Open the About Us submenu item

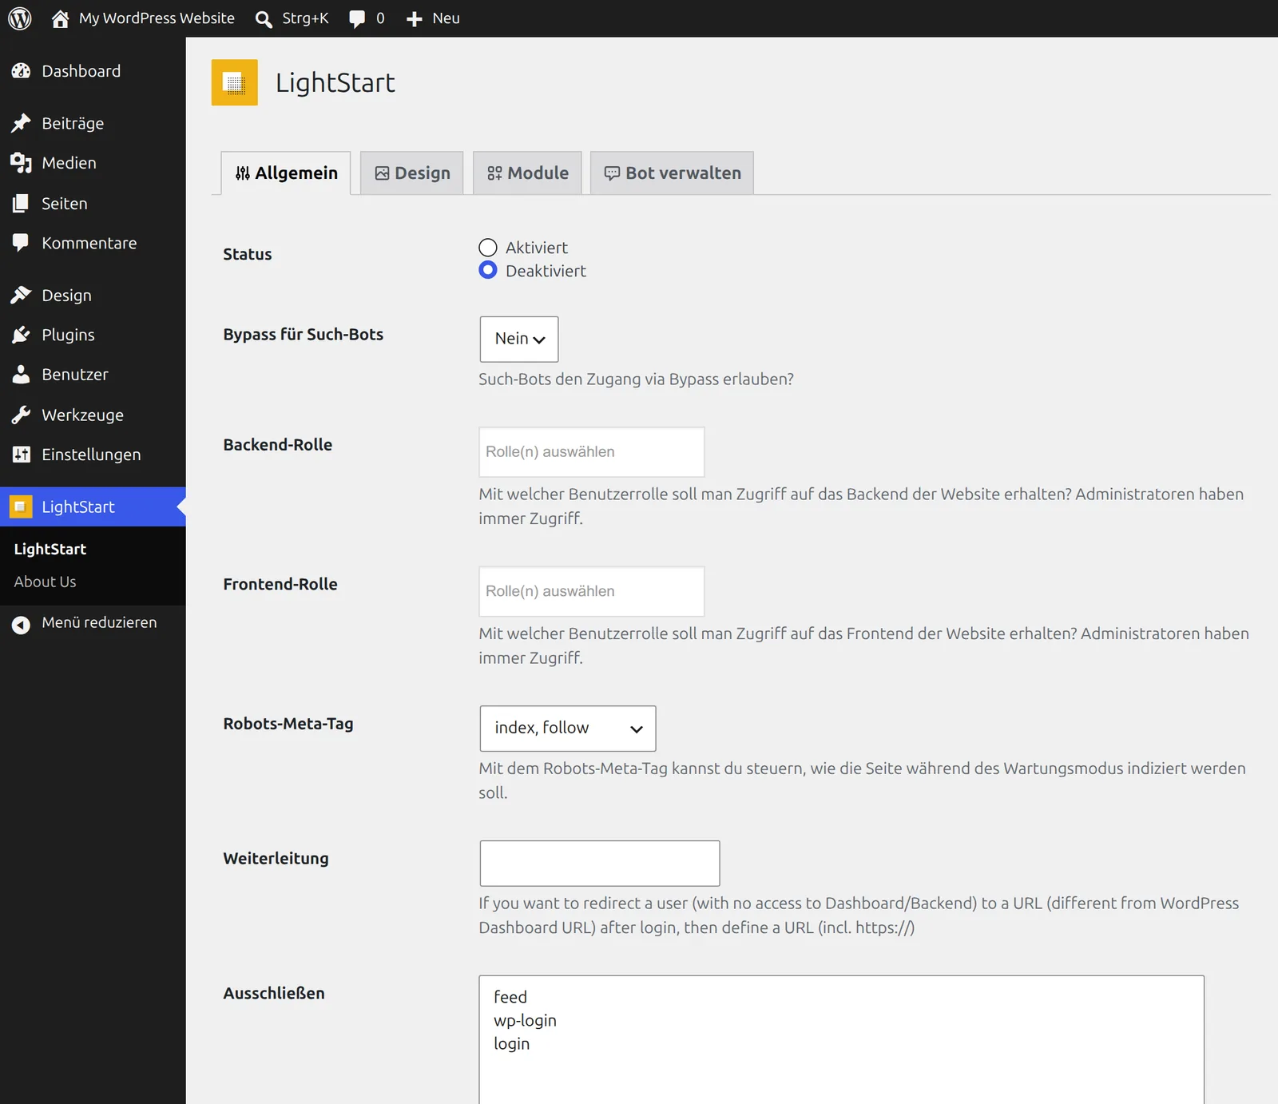(46, 582)
